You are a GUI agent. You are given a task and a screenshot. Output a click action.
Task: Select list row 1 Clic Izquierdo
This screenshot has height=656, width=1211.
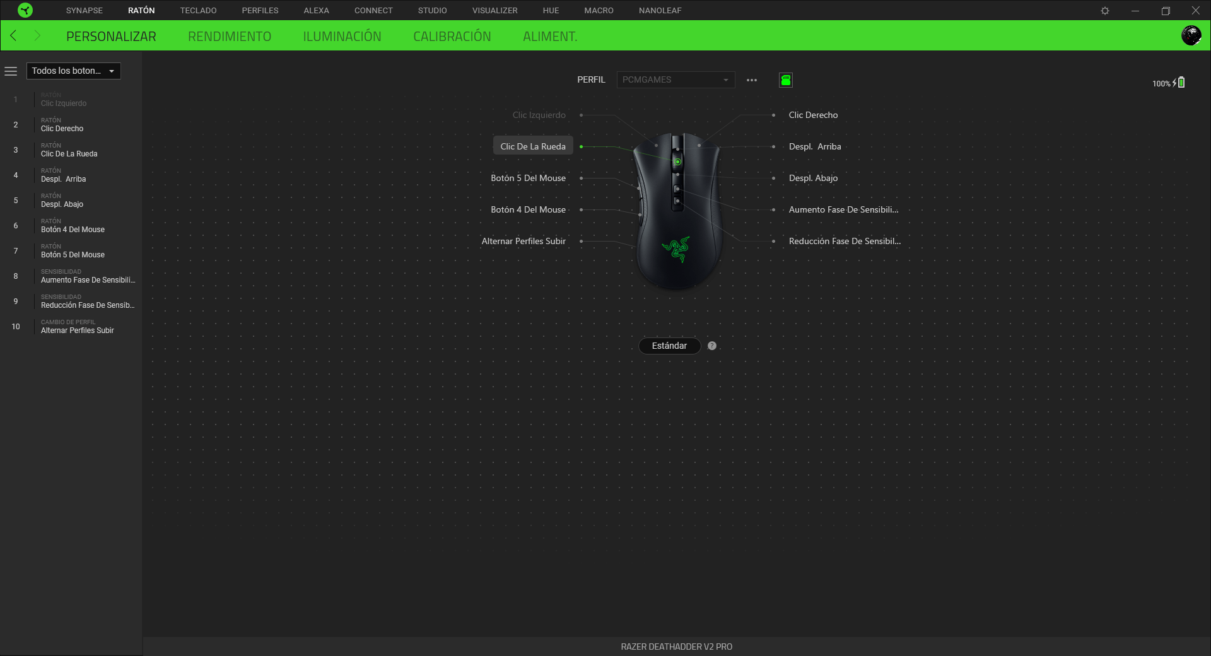(71, 100)
